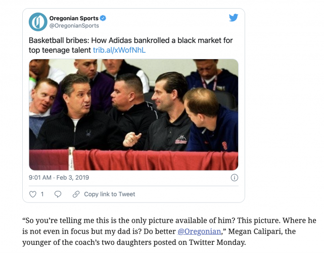Viewport: 324px width, 253px height.
Task: Click the blue verified badge icon
Action: pos(103,18)
